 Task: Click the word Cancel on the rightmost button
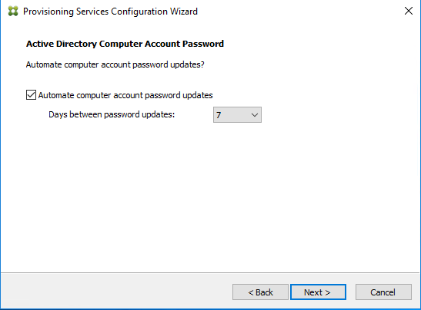click(383, 292)
